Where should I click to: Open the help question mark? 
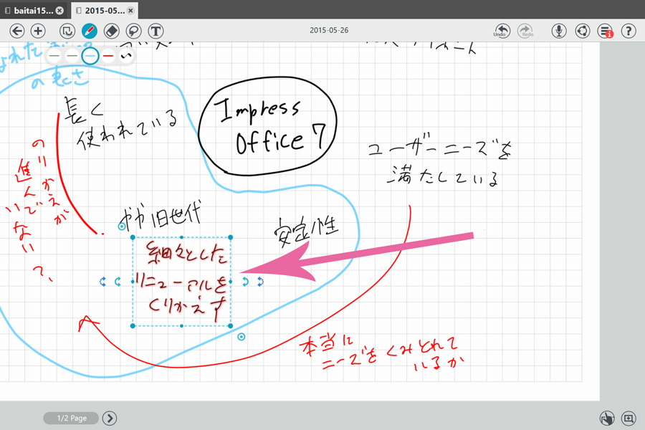pyautogui.click(x=629, y=31)
